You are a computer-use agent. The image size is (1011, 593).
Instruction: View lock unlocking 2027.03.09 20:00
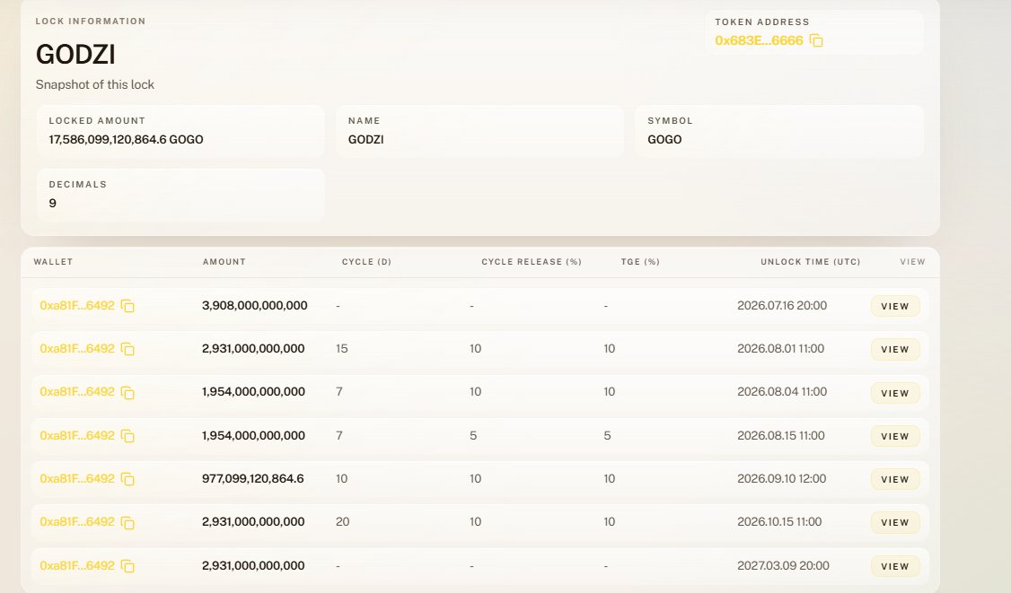point(895,567)
